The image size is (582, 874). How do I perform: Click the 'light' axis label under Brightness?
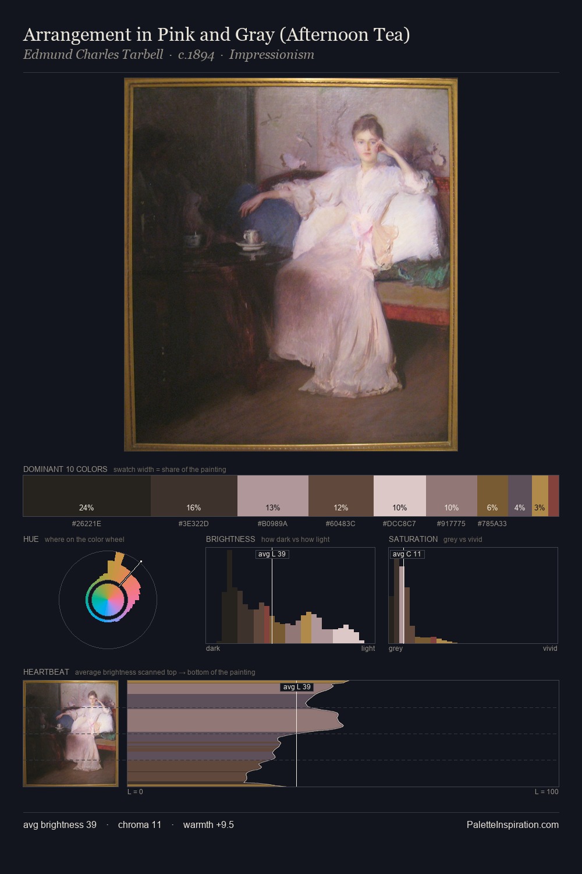click(x=368, y=648)
